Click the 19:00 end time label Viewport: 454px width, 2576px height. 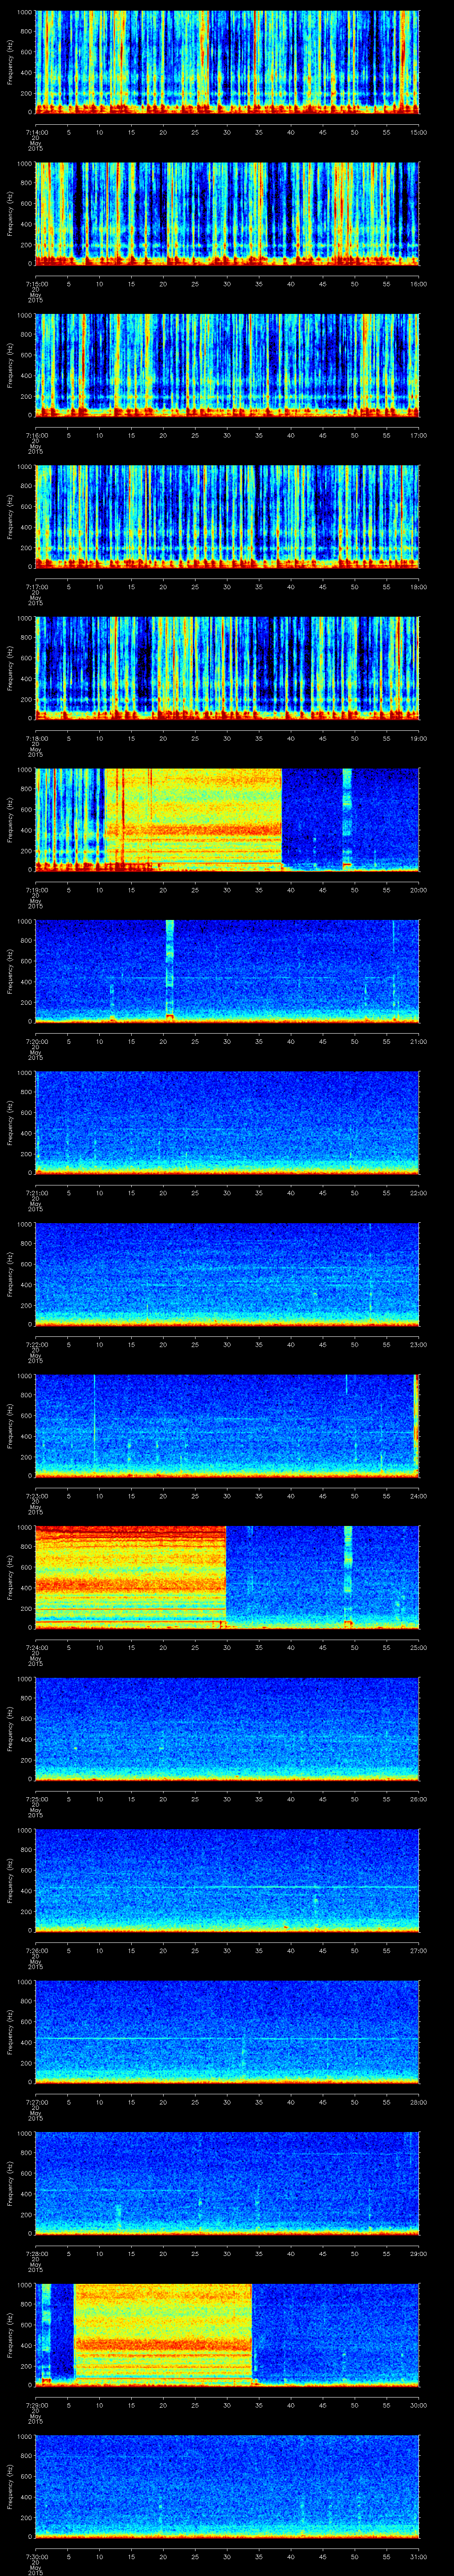point(418,738)
